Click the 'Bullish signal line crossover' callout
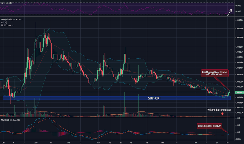 [209, 126]
